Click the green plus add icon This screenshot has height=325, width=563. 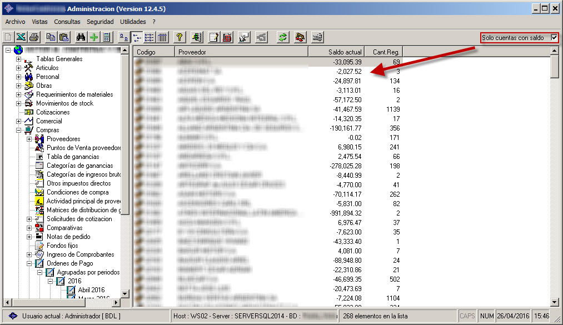[93, 37]
